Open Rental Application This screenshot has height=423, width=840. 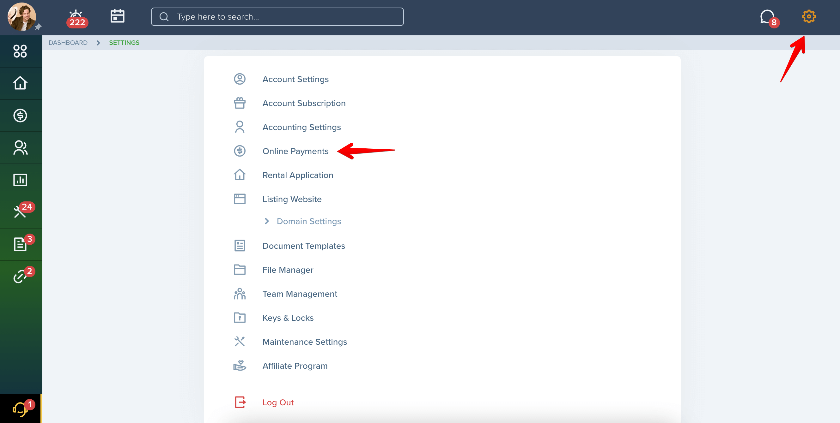(x=298, y=175)
